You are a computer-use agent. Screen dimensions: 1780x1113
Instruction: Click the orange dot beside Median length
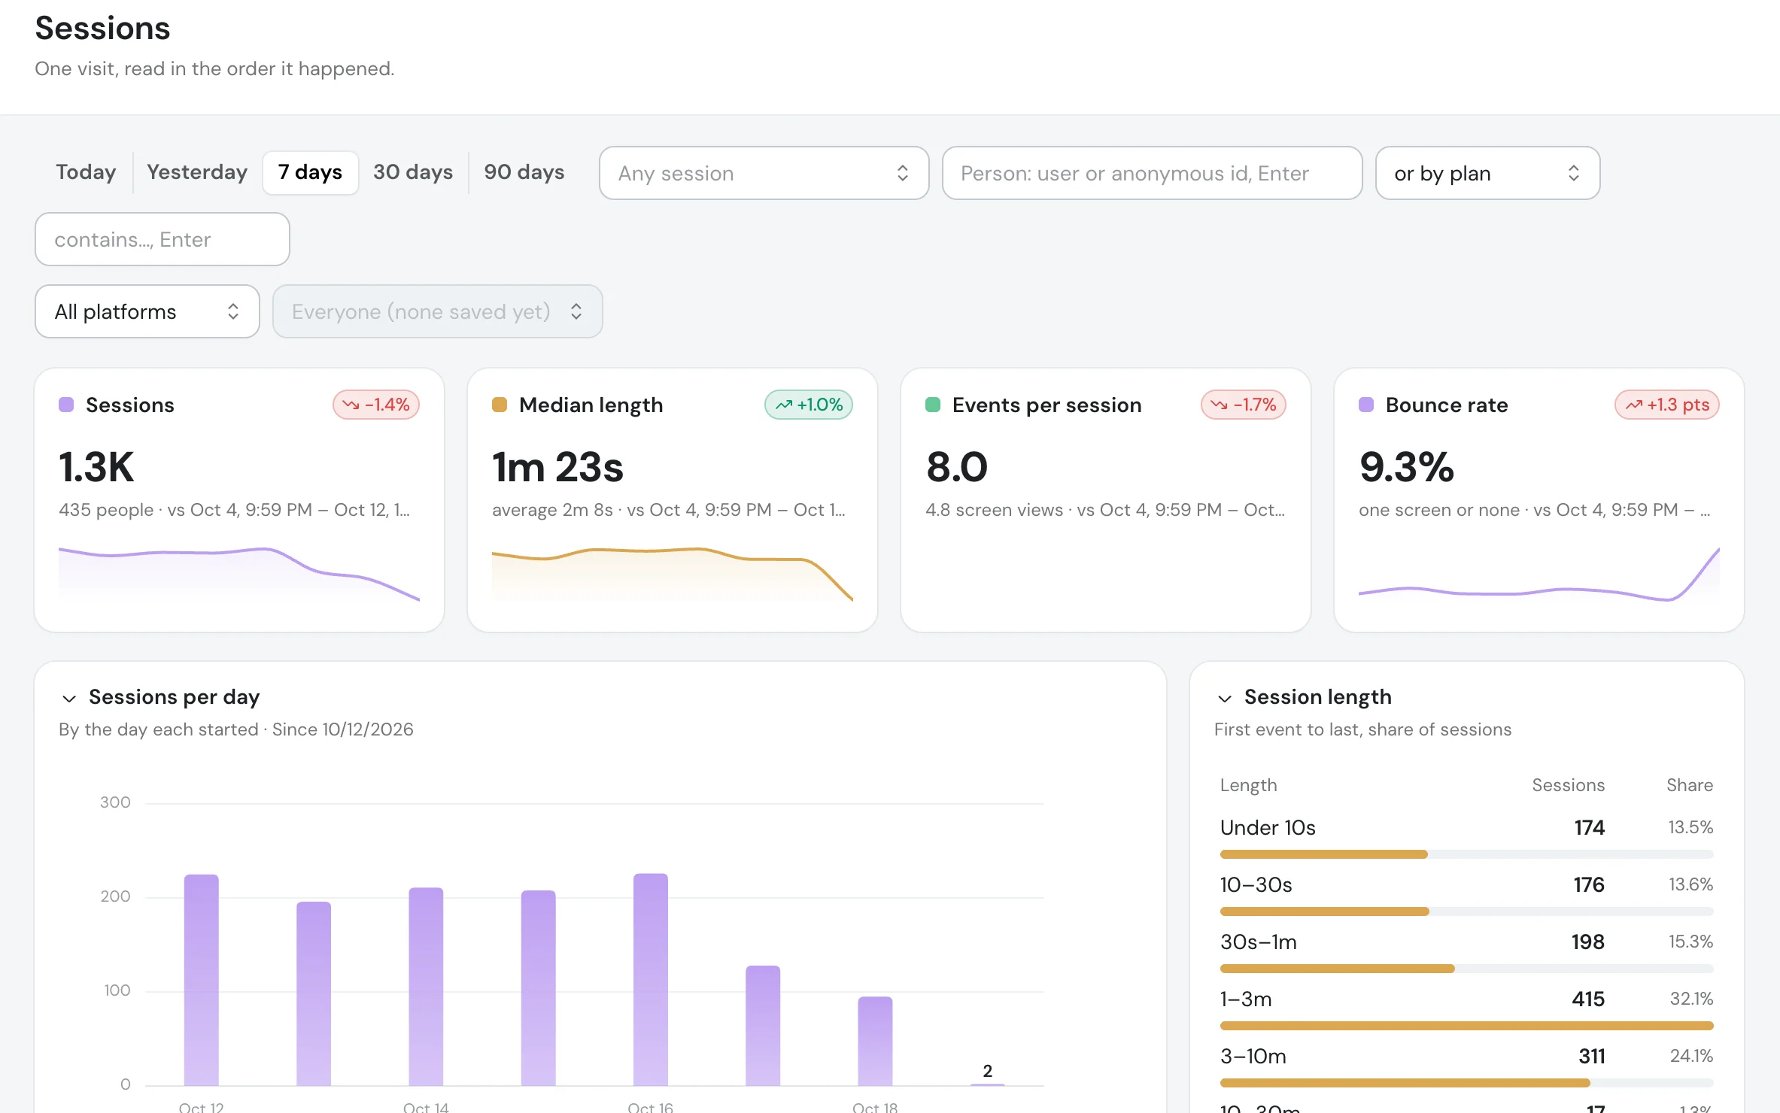[x=500, y=405]
